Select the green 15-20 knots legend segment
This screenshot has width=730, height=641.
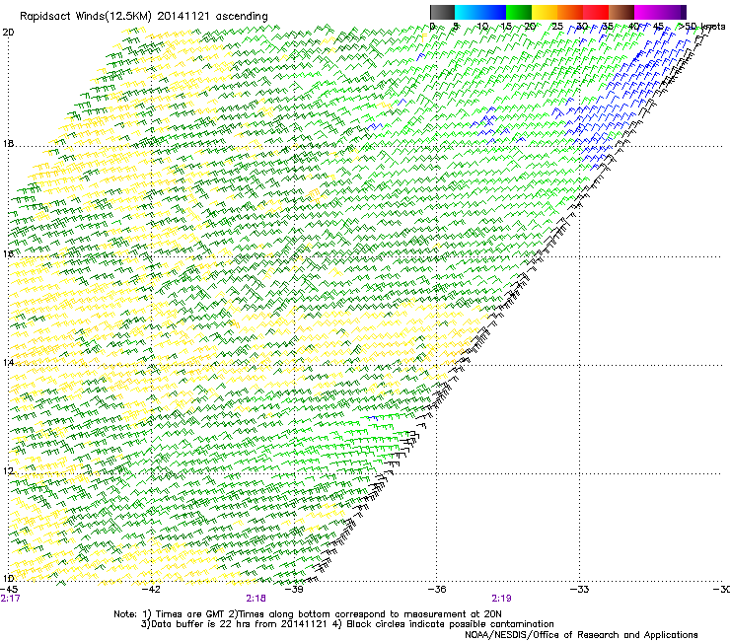(x=519, y=12)
